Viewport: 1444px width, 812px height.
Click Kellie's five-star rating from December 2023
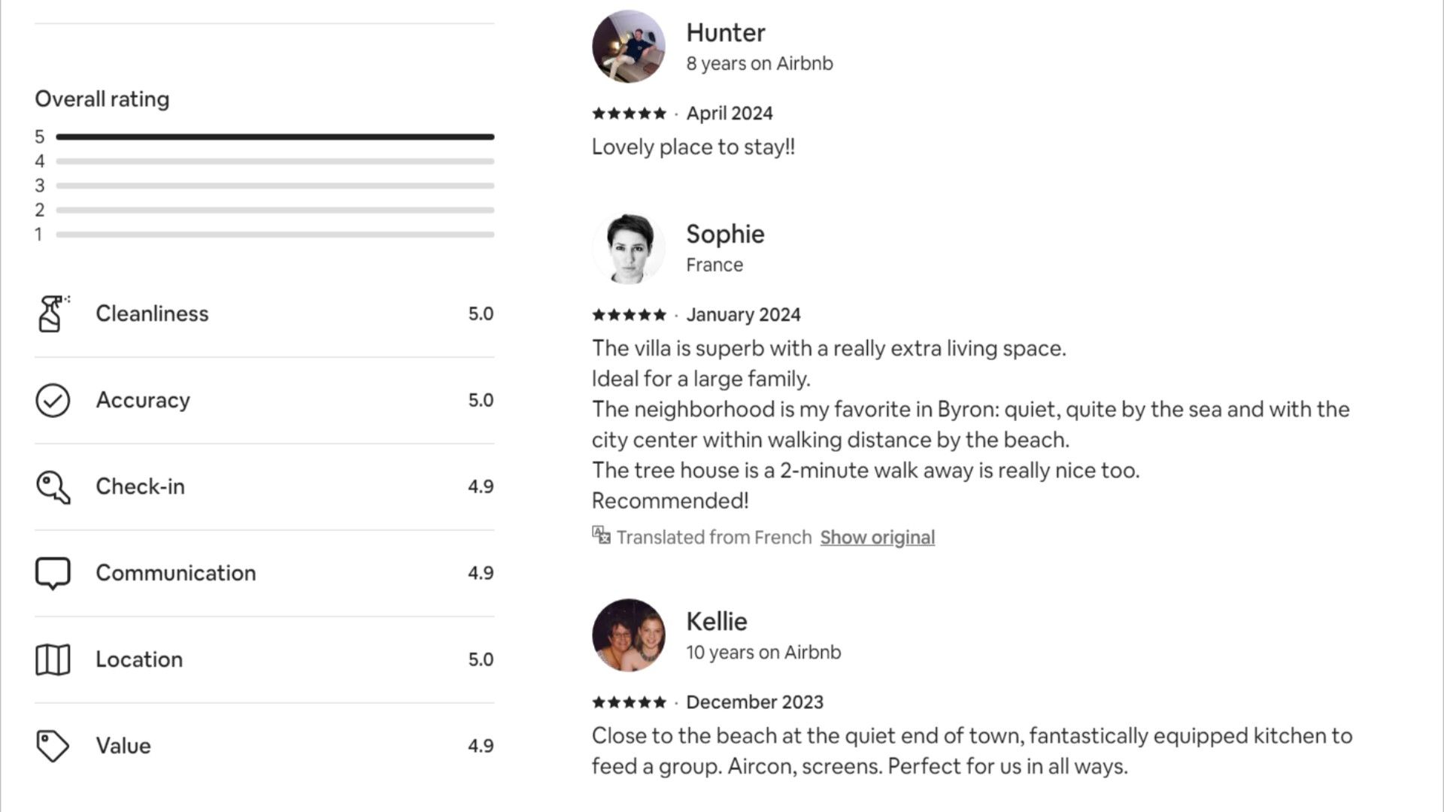(x=629, y=702)
